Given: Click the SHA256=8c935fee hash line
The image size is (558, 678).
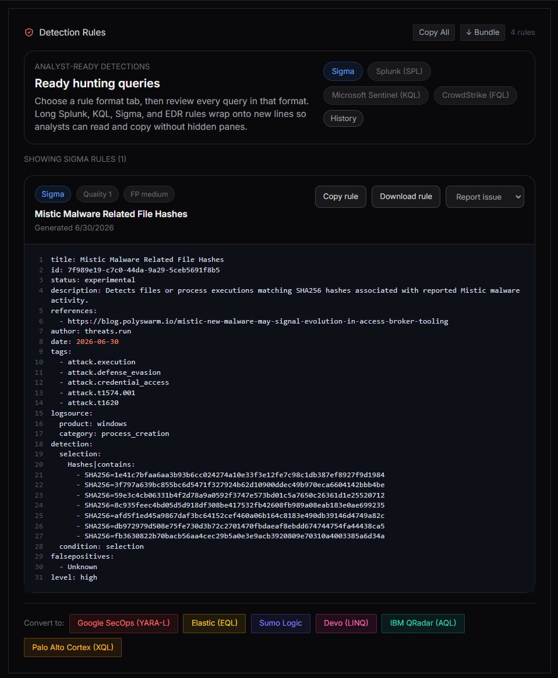Looking at the screenshot, I should (x=230, y=506).
